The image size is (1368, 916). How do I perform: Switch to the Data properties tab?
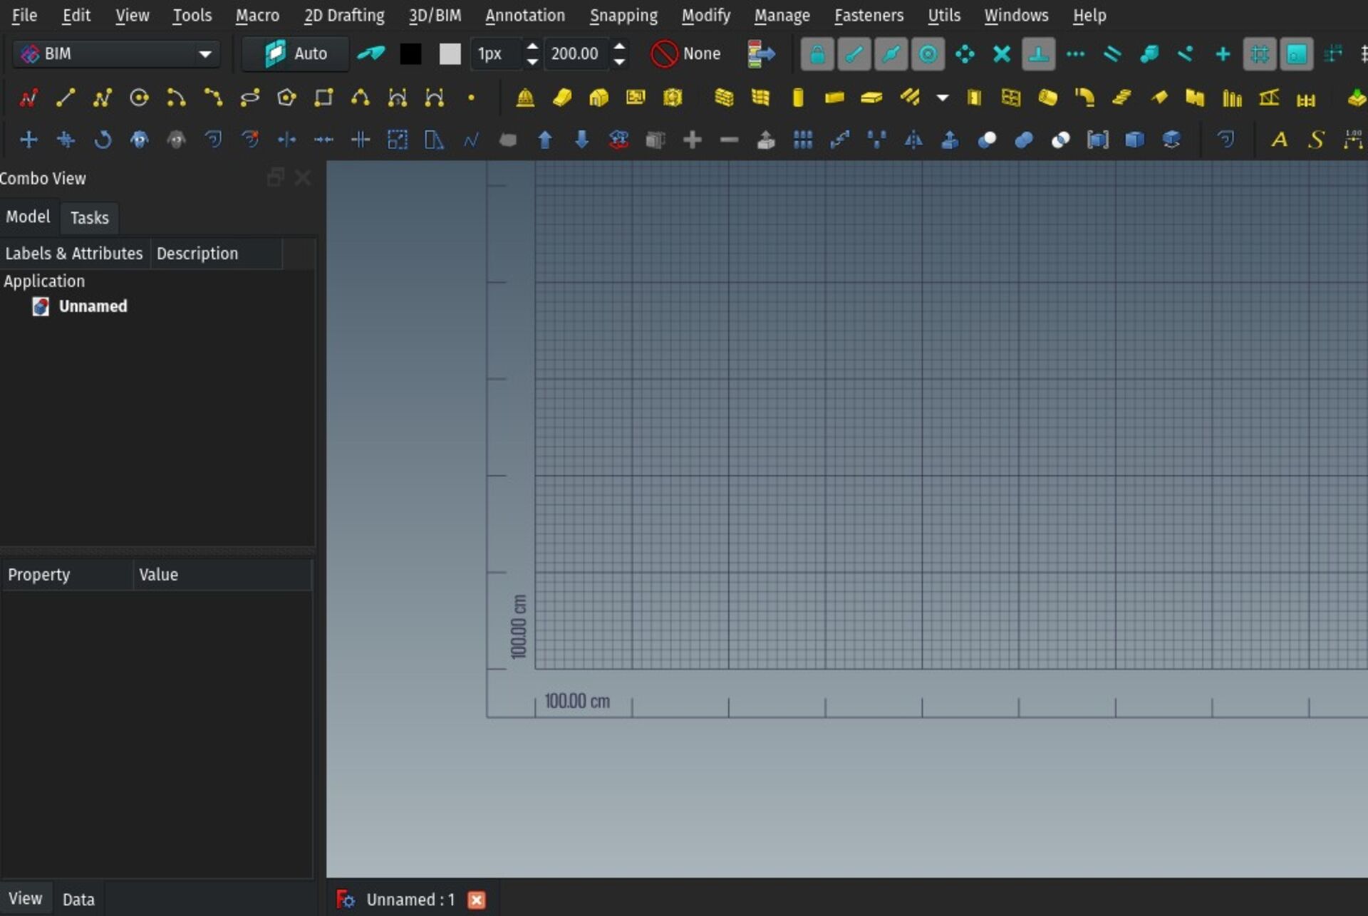(x=78, y=900)
